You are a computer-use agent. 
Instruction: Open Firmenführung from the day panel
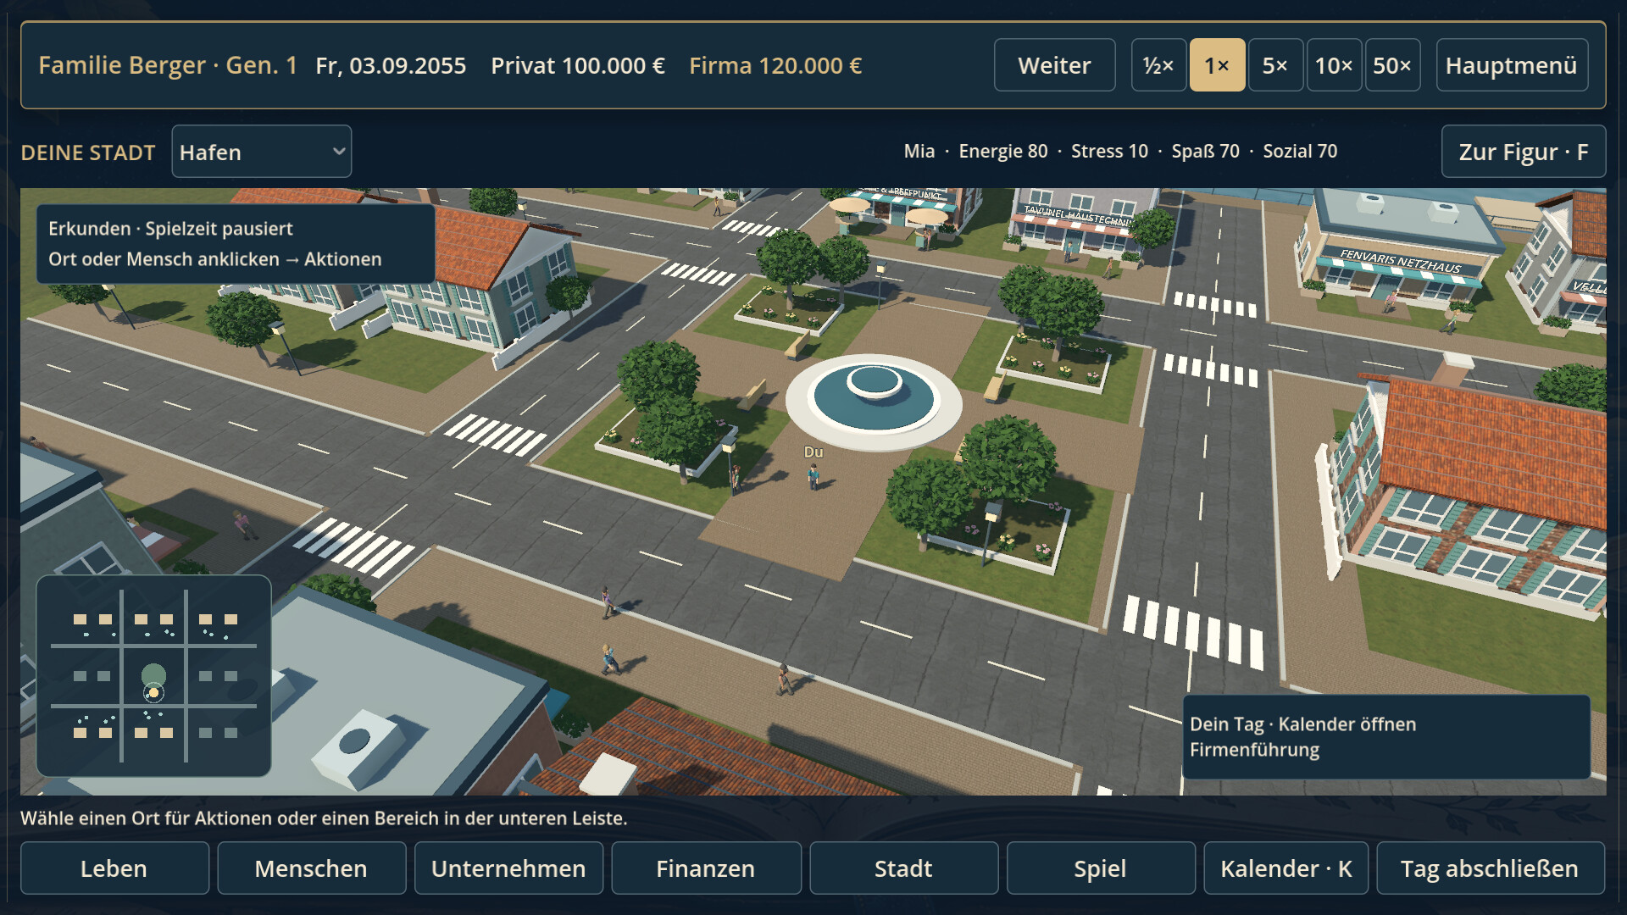tap(1254, 750)
